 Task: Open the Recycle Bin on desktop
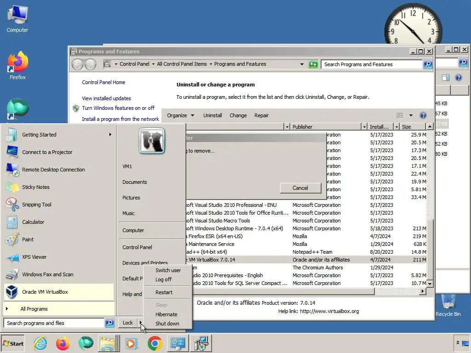[x=448, y=305]
